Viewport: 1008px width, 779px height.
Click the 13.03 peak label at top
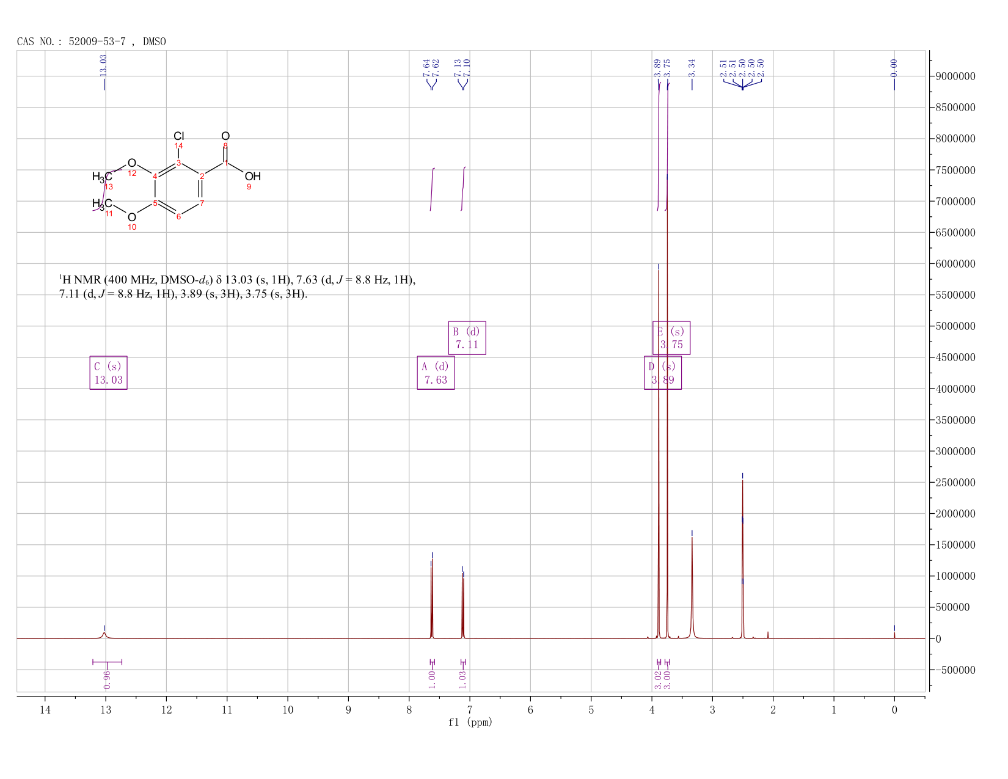click(x=103, y=65)
